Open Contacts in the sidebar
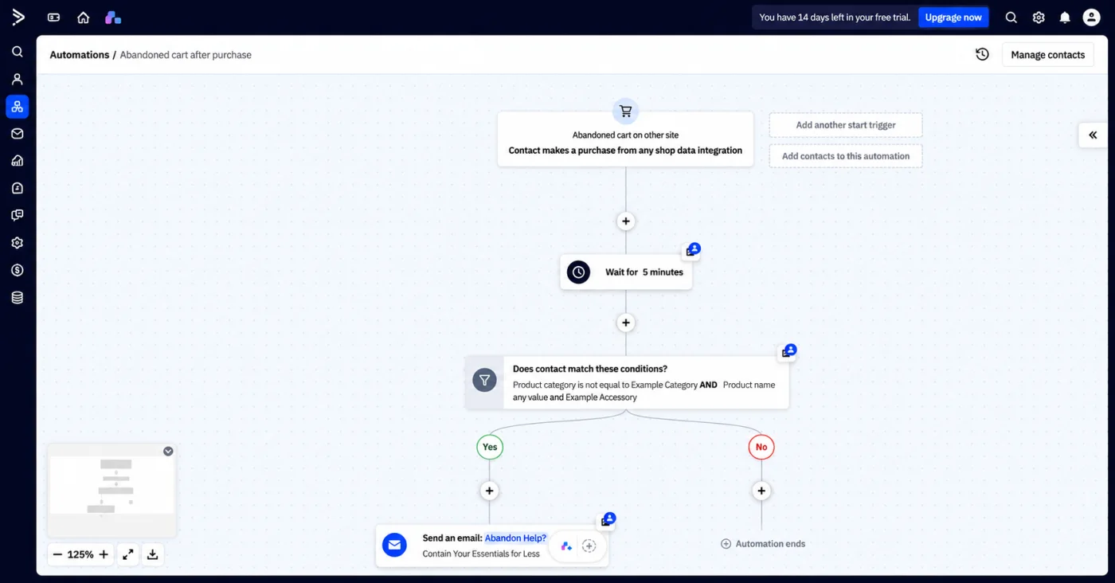This screenshot has height=583, width=1115. pos(18,79)
